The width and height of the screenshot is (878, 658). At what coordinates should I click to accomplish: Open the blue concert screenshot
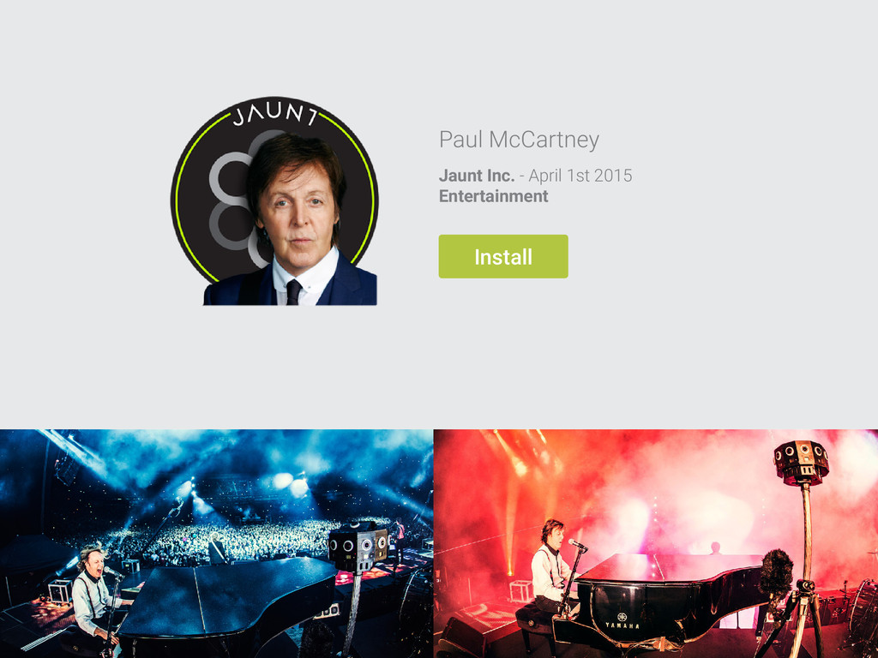pos(216,543)
